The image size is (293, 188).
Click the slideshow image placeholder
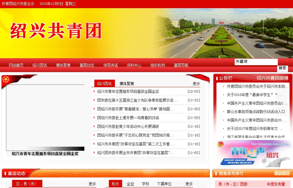tap(45, 117)
